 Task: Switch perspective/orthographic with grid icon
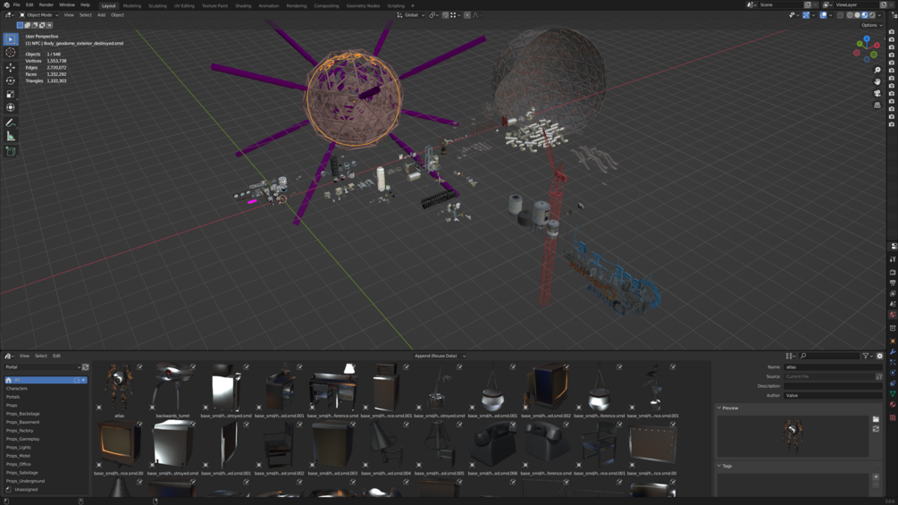[877, 105]
